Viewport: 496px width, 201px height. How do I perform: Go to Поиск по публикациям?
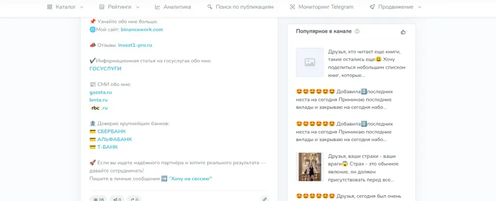pos(240,7)
